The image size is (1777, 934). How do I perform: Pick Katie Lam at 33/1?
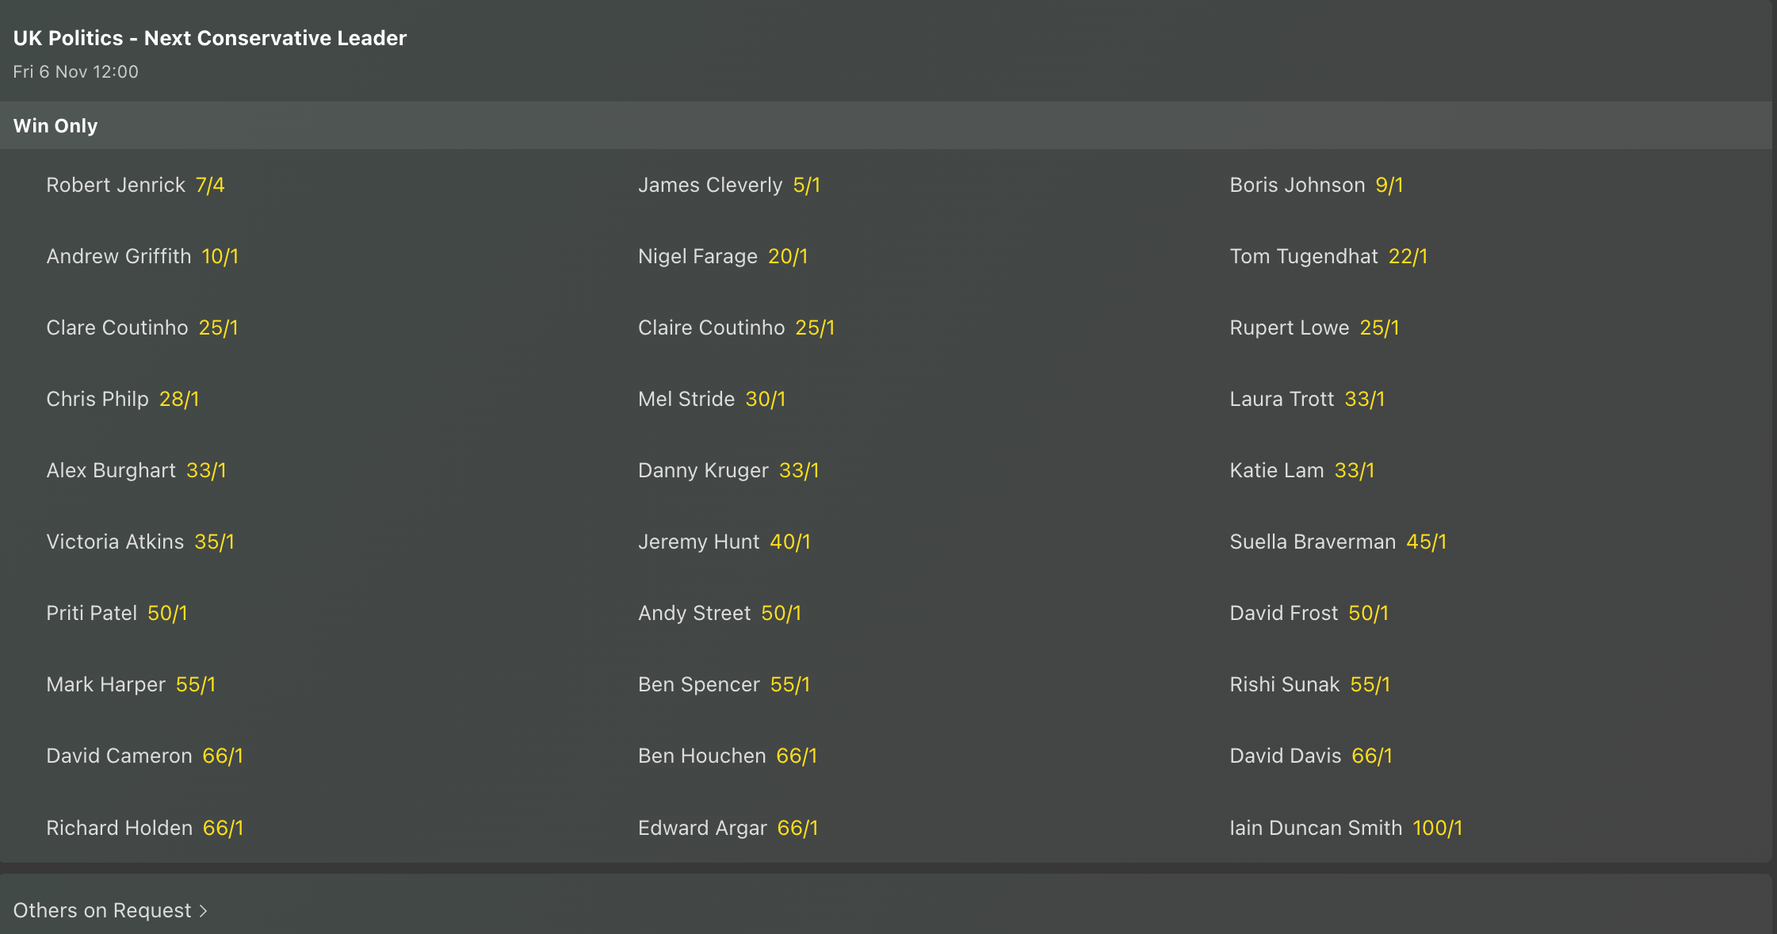tap(1354, 471)
